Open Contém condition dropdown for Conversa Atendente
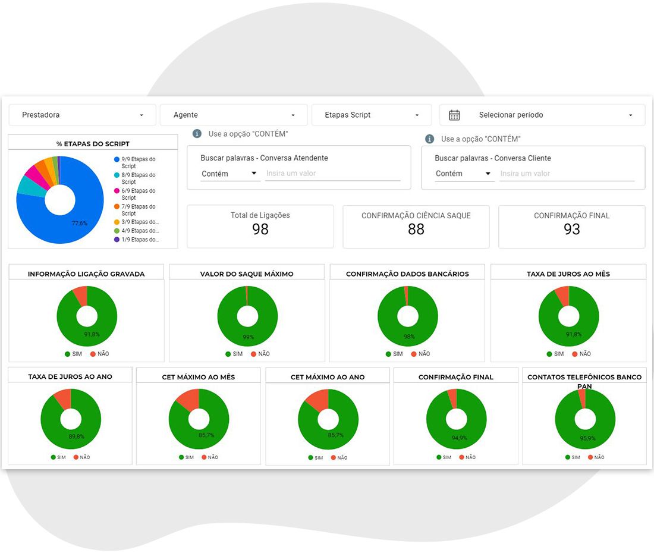The image size is (654, 556). point(230,174)
